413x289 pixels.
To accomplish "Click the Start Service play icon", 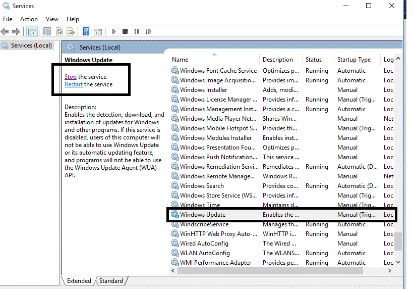I will point(114,31).
